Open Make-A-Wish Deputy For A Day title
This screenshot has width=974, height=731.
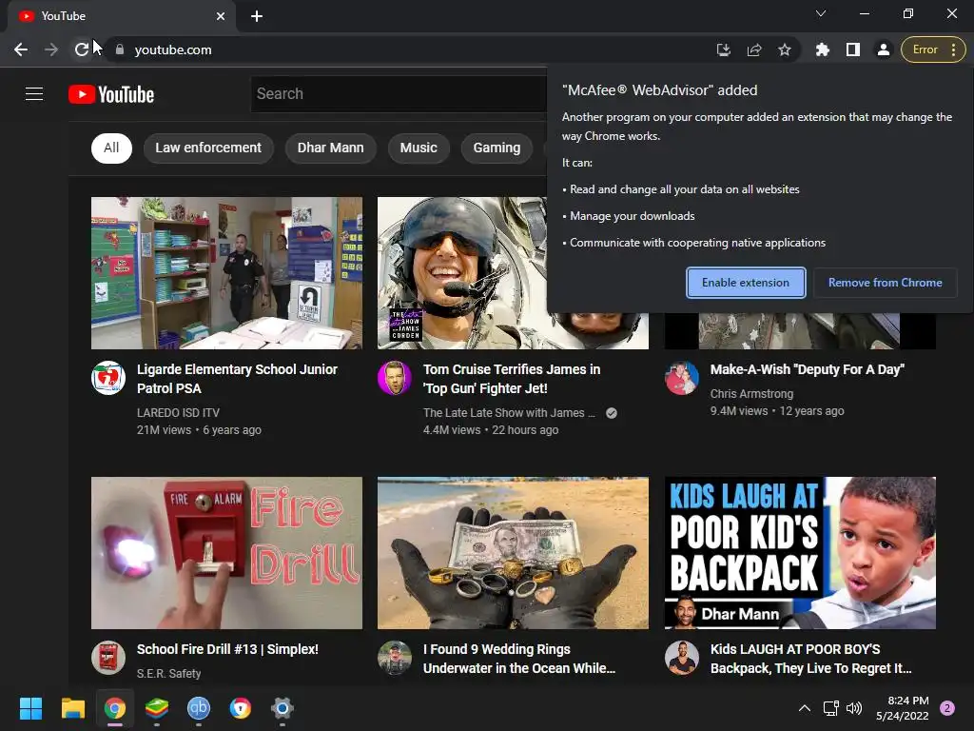tap(808, 369)
